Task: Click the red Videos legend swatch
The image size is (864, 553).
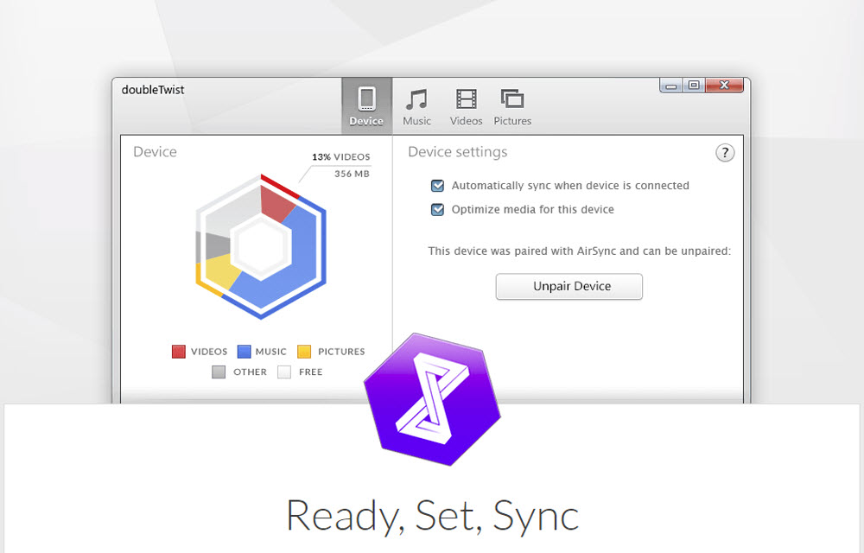Action: point(179,352)
